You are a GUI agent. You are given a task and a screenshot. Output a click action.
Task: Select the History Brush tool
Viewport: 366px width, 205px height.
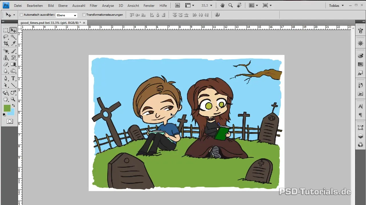click(13, 58)
